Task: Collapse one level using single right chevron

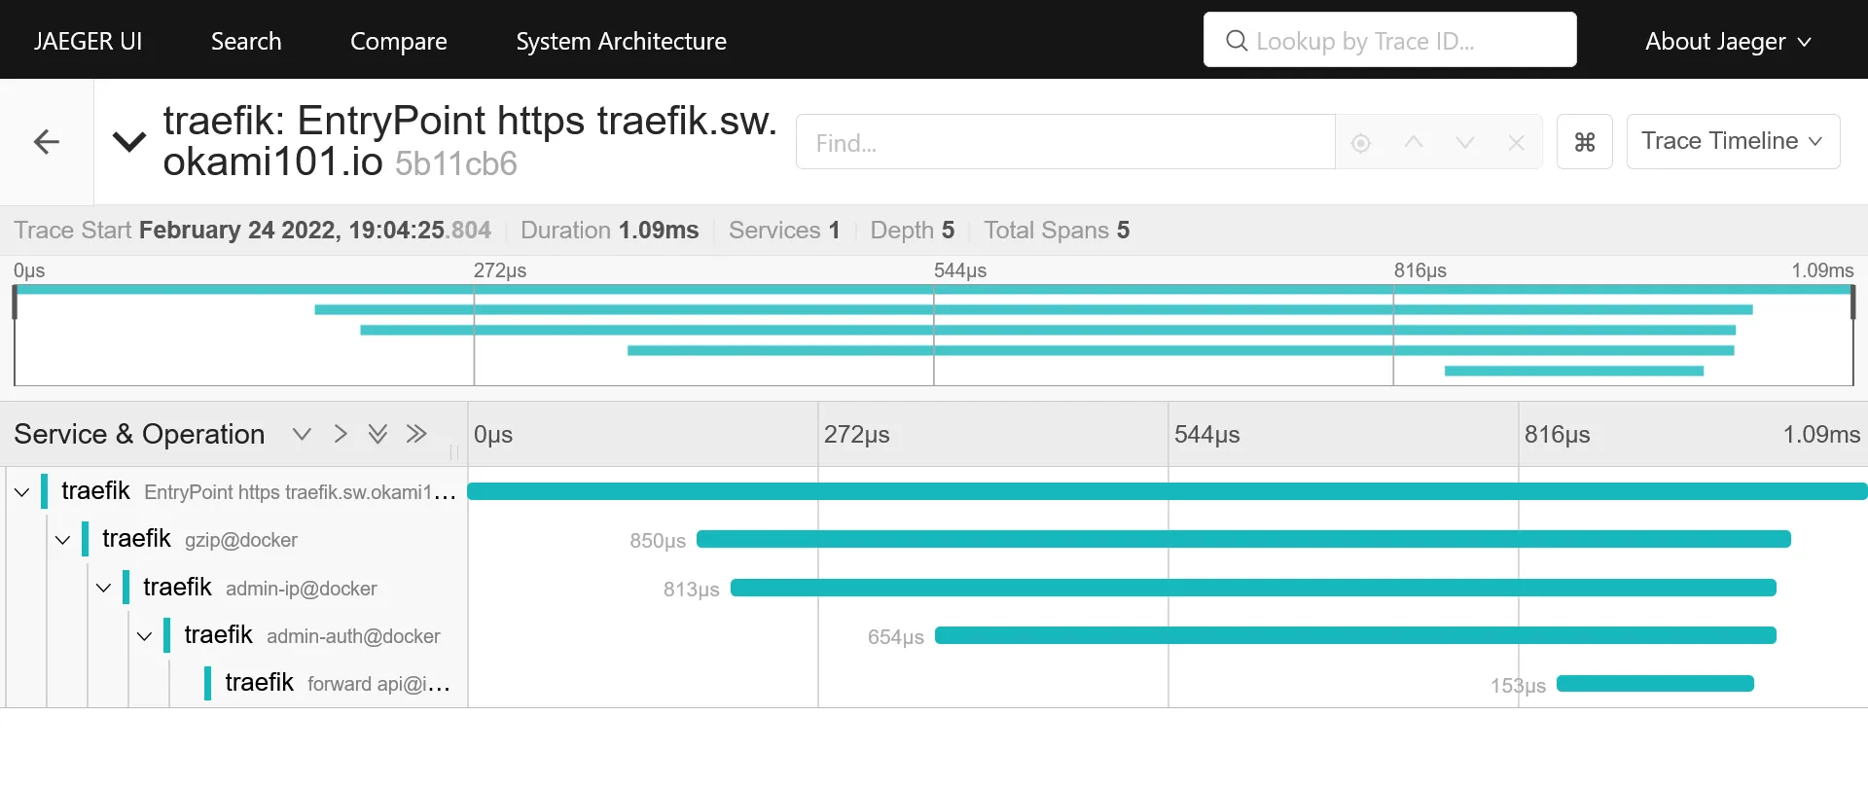Action: (340, 434)
